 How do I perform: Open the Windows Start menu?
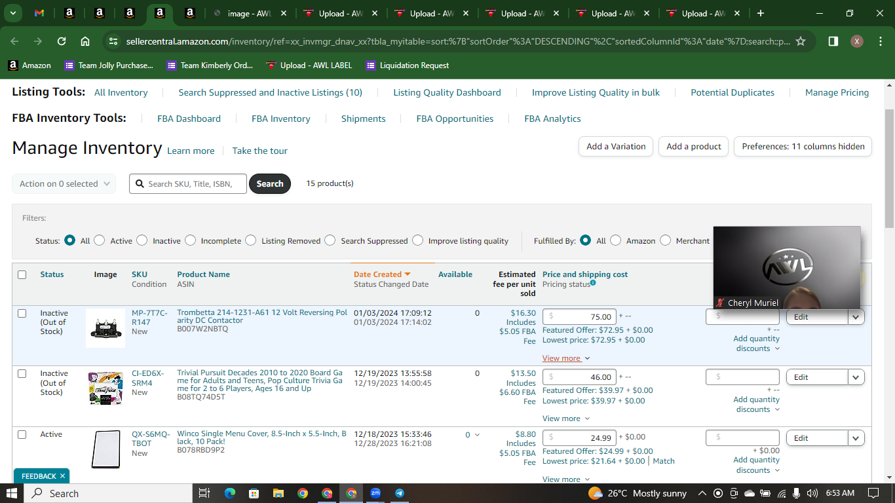13,493
